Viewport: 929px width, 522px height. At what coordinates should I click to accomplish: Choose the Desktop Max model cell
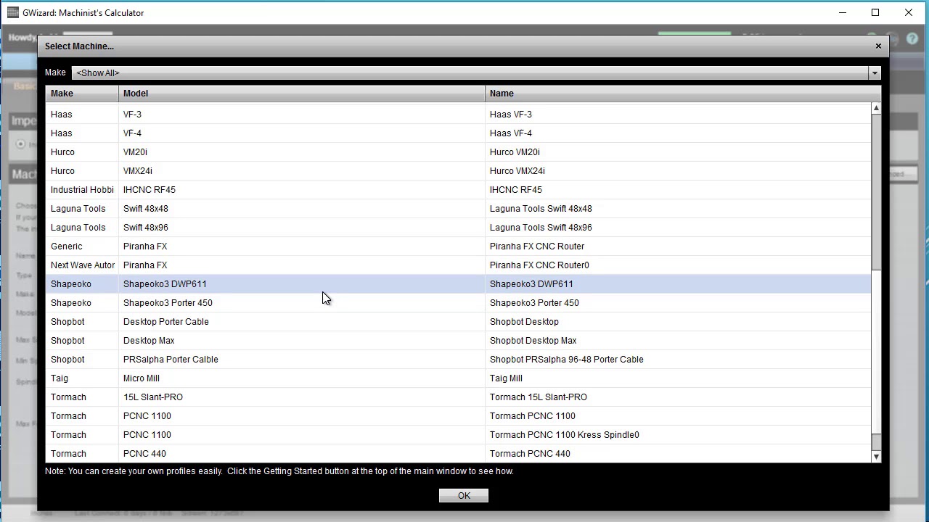302,341
